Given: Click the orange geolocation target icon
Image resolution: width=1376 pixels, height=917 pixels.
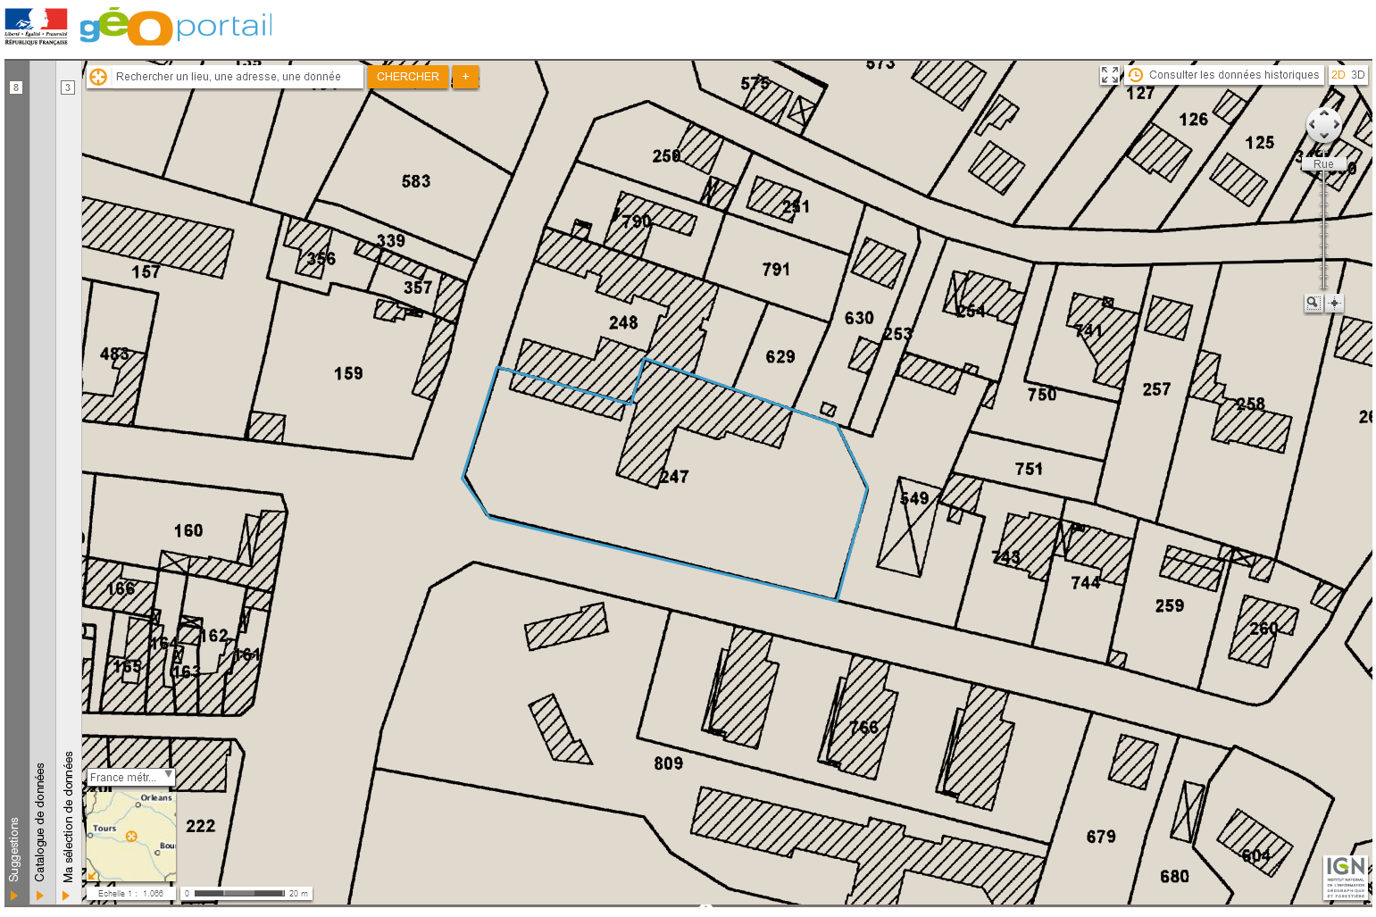Looking at the screenshot, I should [98, 77].
